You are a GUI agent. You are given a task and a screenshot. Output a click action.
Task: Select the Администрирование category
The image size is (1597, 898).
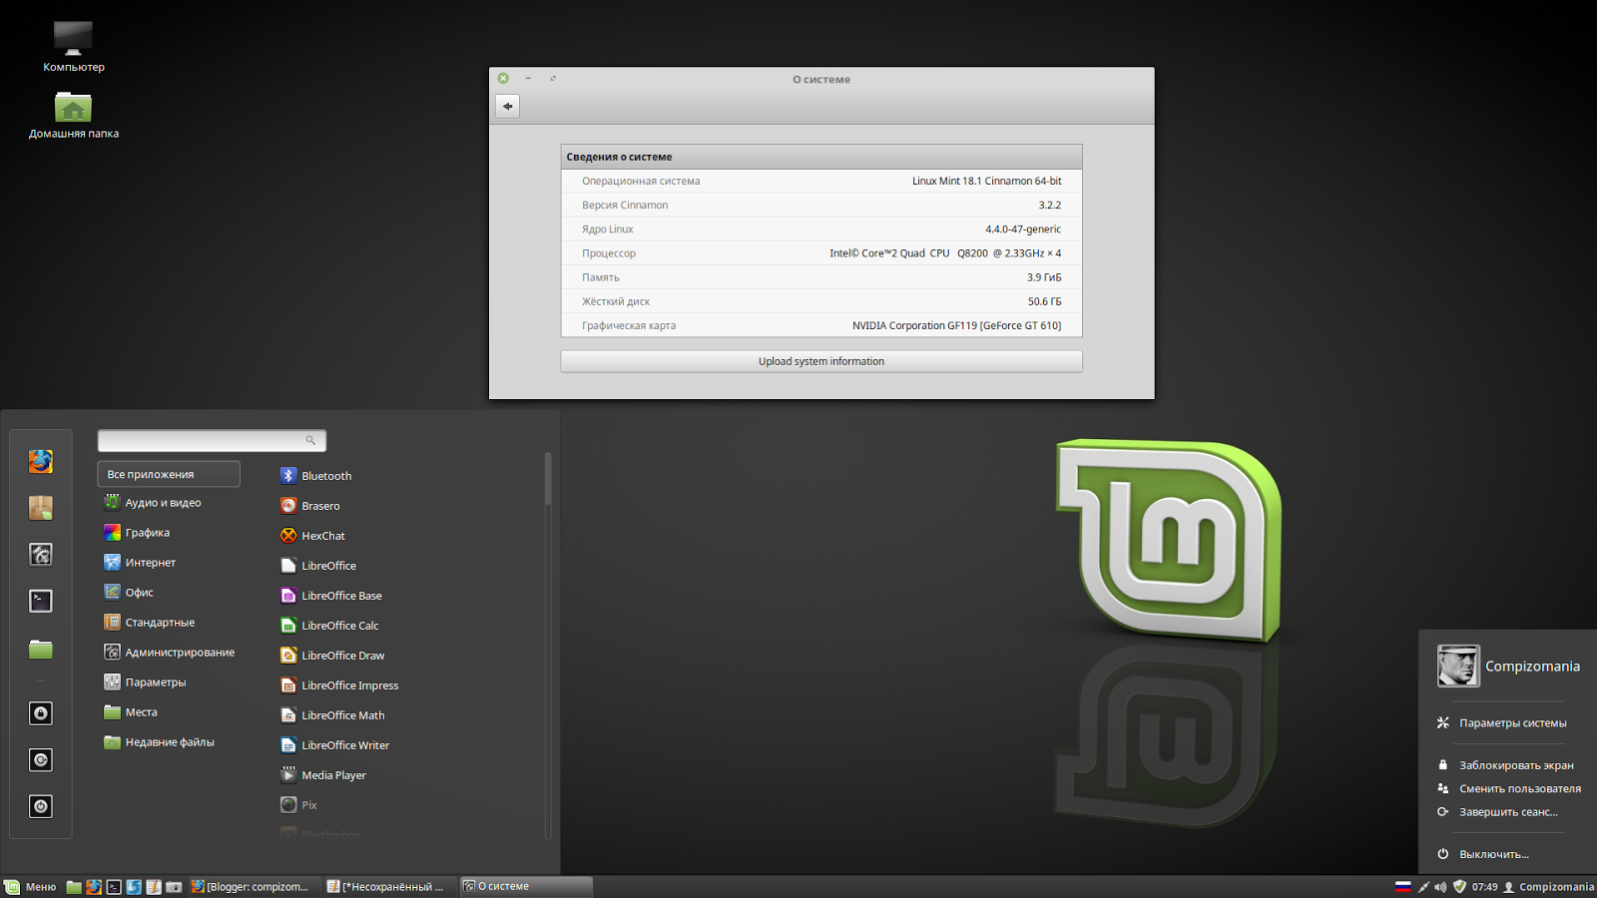click(169, 653)
